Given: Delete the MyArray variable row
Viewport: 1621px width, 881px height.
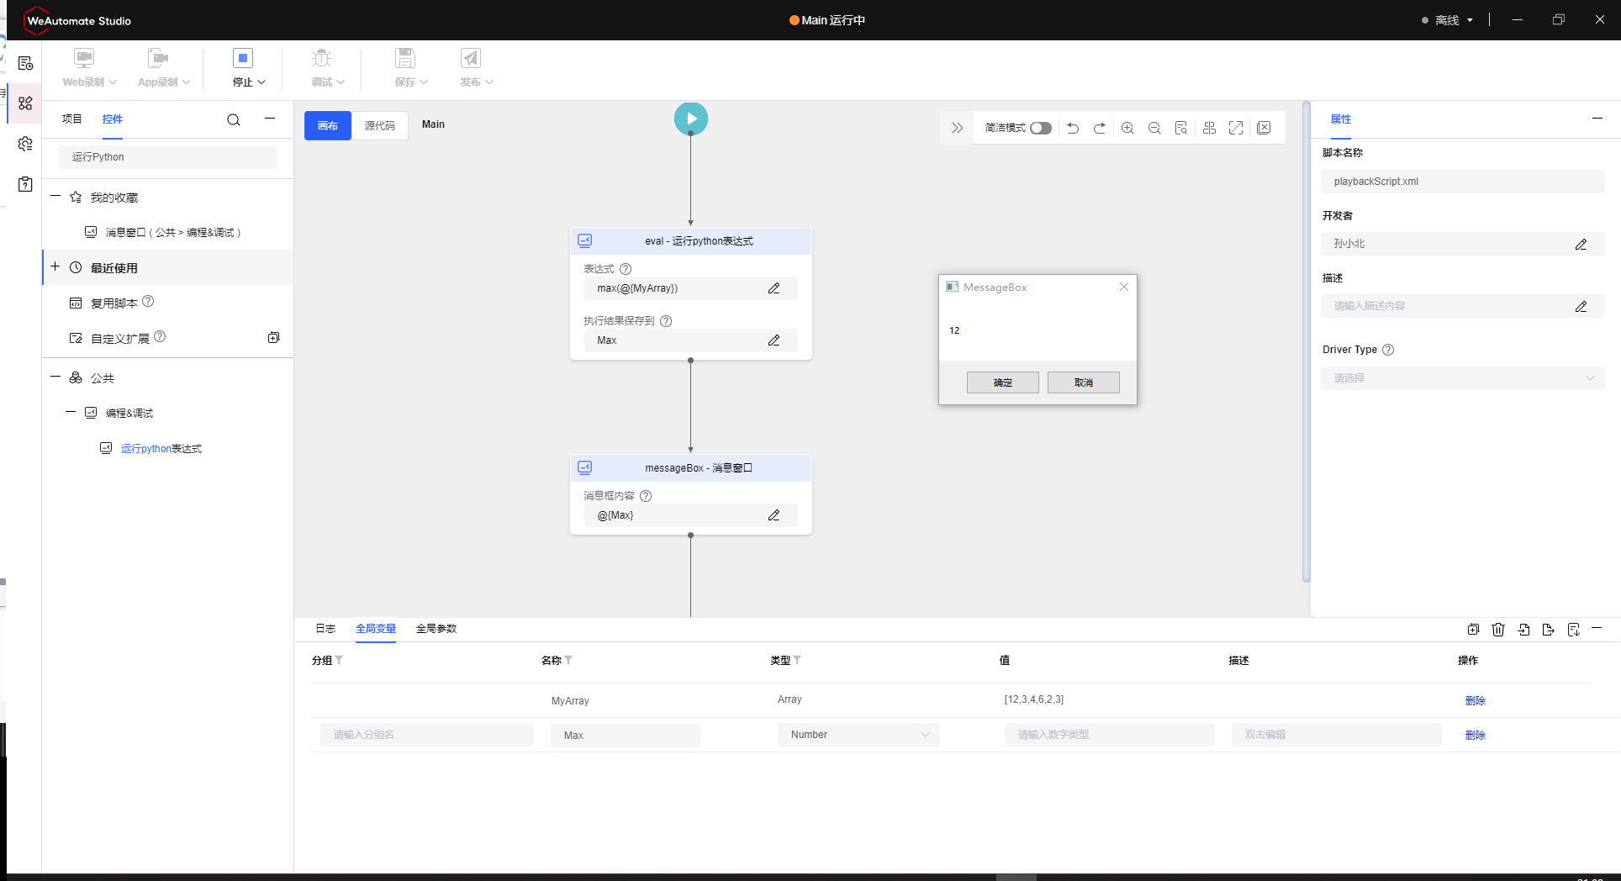Looking at the screenshot, I should (x=1476, y=701).
